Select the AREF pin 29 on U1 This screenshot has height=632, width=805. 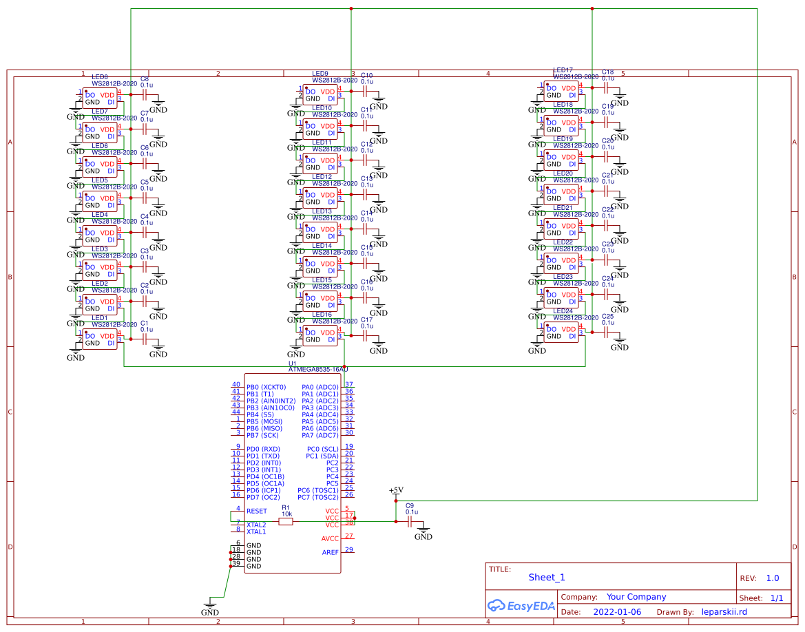point(331,552)
